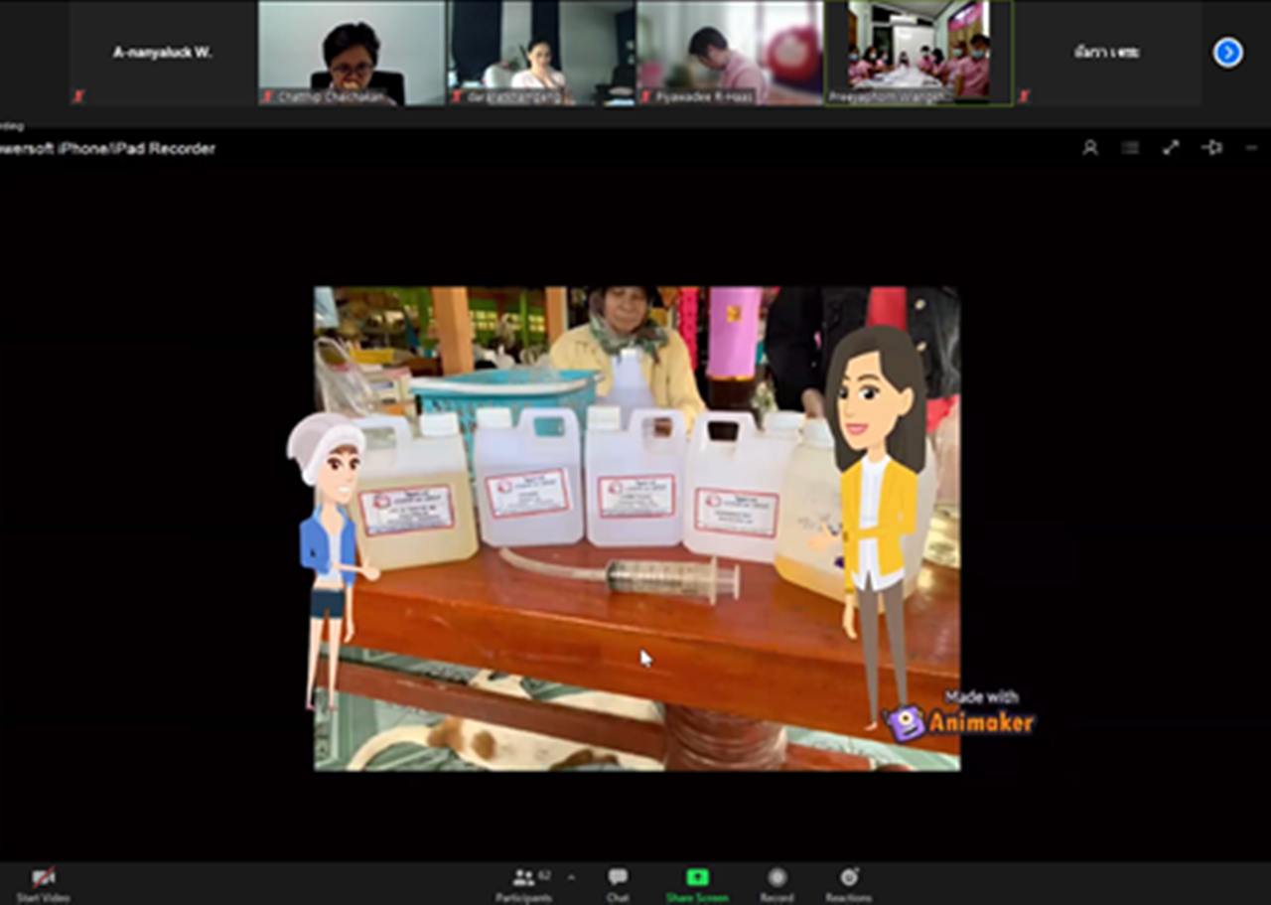Select the Chattrip participant video thumbnail

point(352,52)
